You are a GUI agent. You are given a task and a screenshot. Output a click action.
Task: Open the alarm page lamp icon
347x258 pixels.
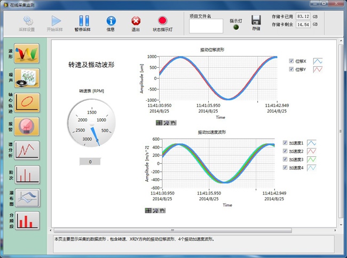click(x=27, y=126)
